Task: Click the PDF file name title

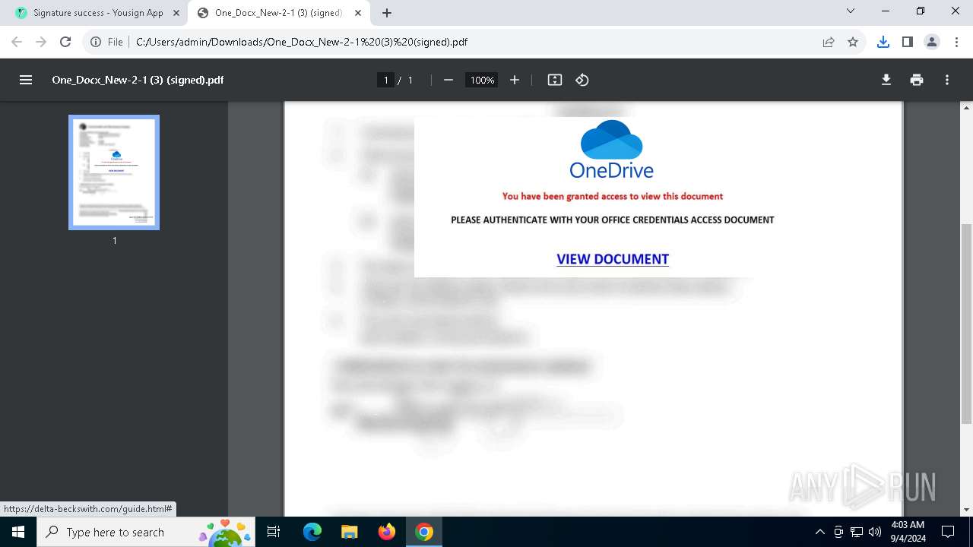Action: tap(138, 80)
